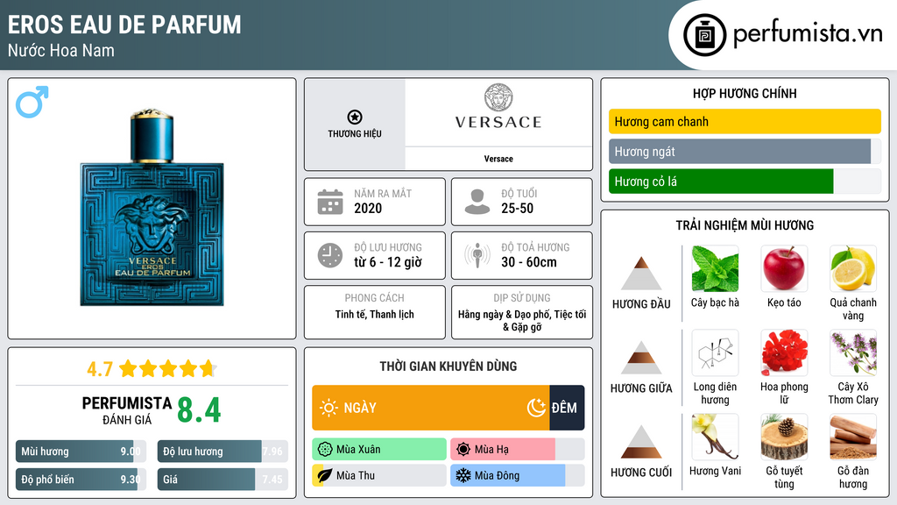Screen dimensions: 897x505
Task: Click the male gender symbol icon
Action: [32, 102]
